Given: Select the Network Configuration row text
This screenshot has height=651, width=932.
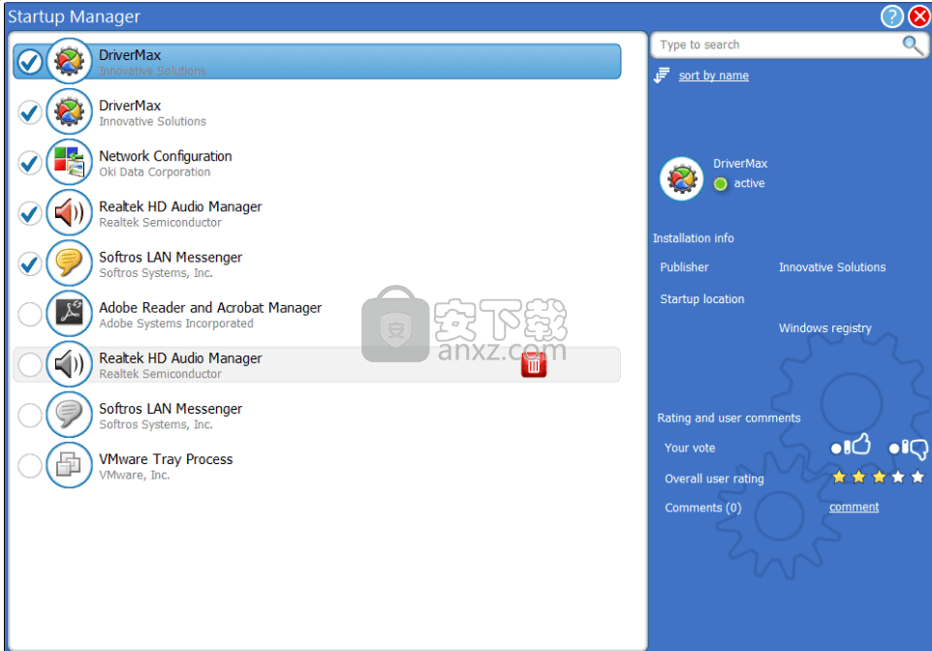Looking at the screenshot, I should 166,156.
